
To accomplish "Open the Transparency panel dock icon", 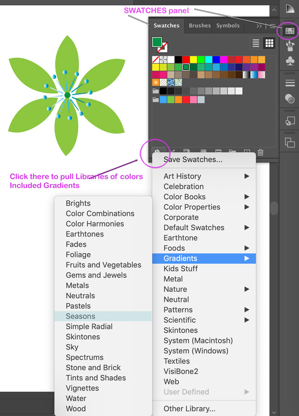I will tap(290, 98).
